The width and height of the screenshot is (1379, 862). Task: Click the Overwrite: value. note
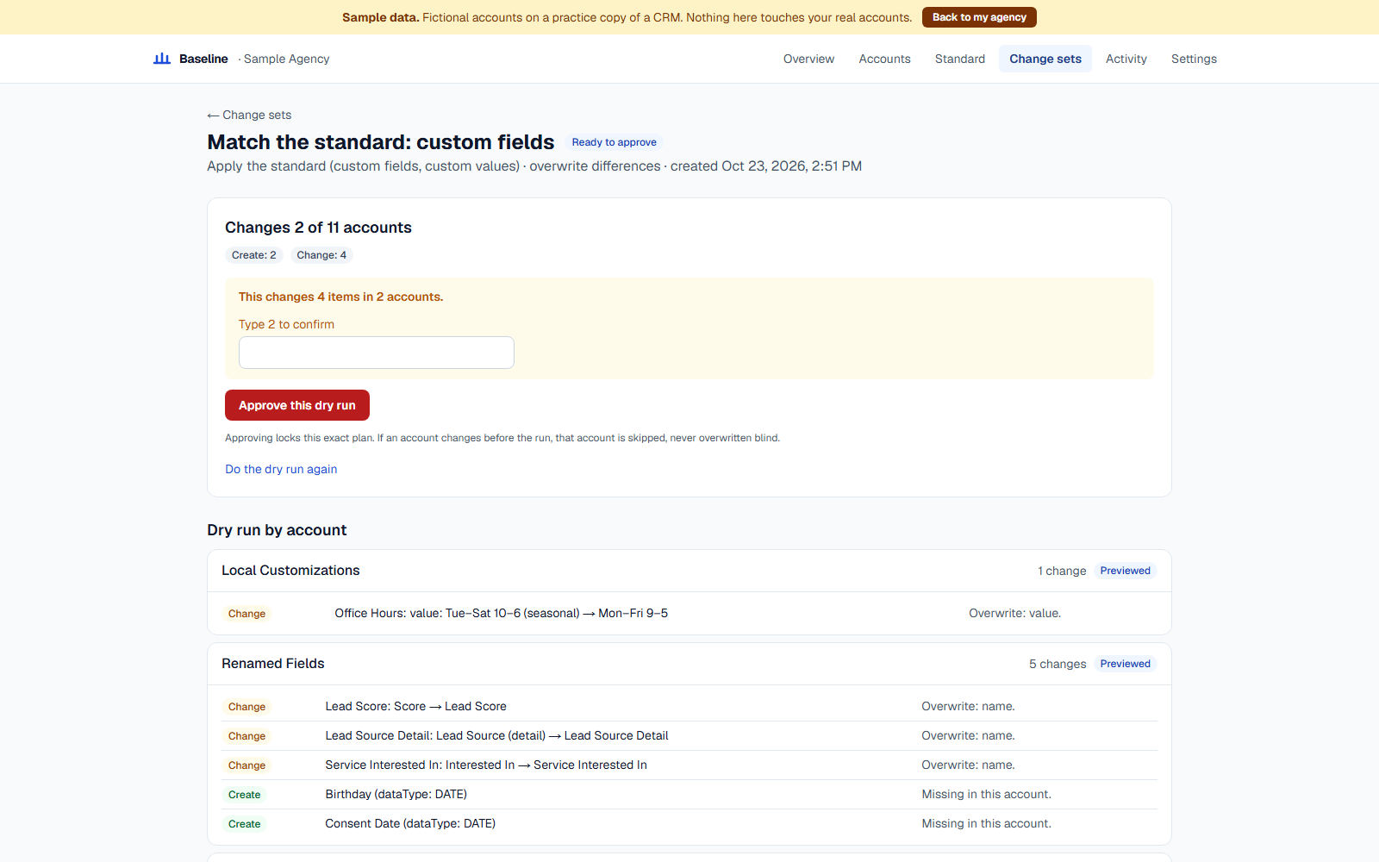coord(1014,613)
